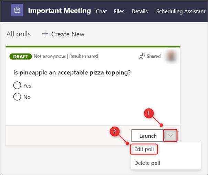The image size is (208, 175).
Task: Switch to the Chat tab
Action: 101,11
